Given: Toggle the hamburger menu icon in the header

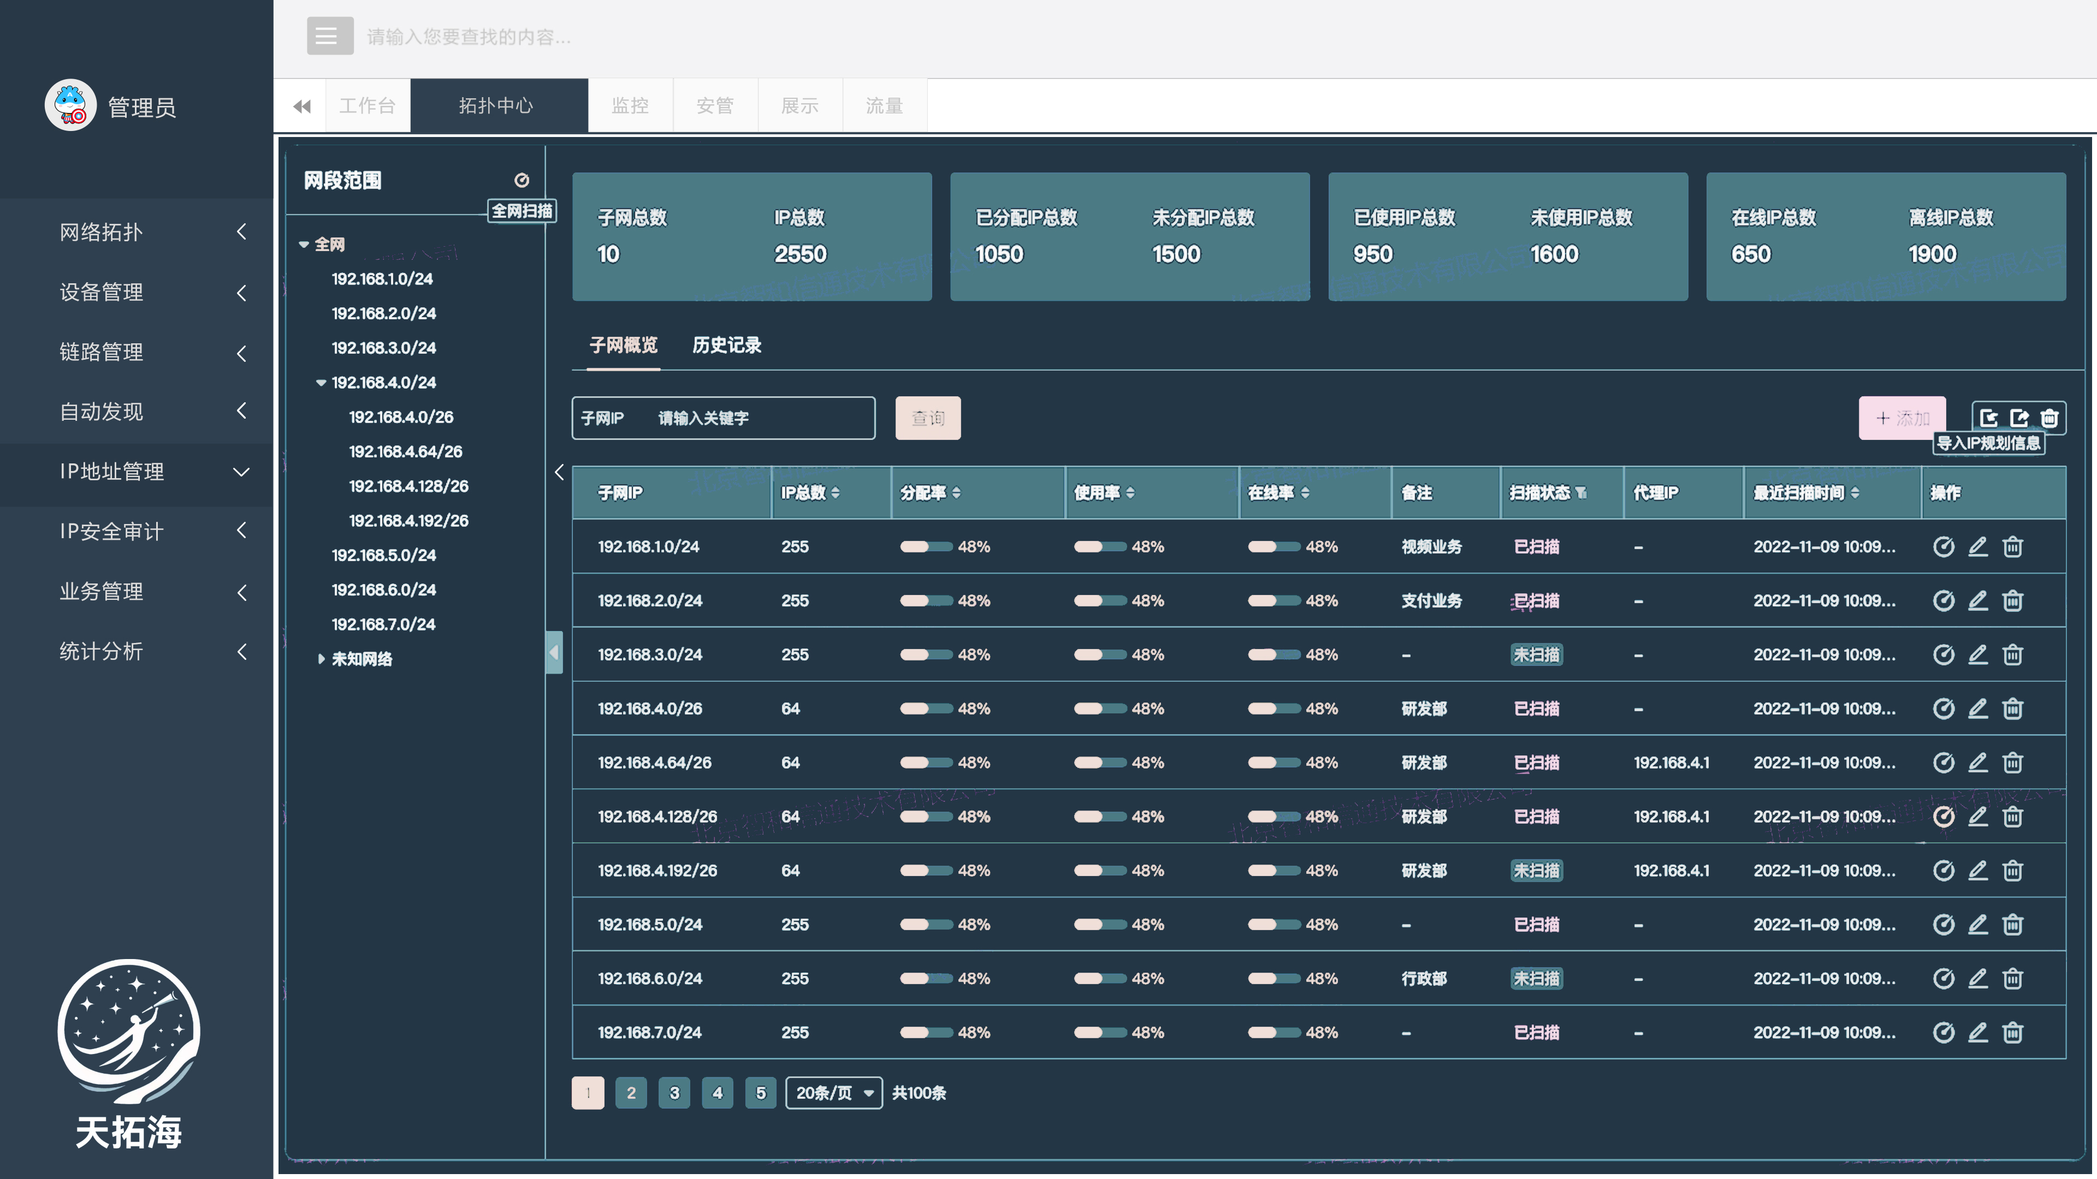Looking at the screenshot, I should pos(329,37).
